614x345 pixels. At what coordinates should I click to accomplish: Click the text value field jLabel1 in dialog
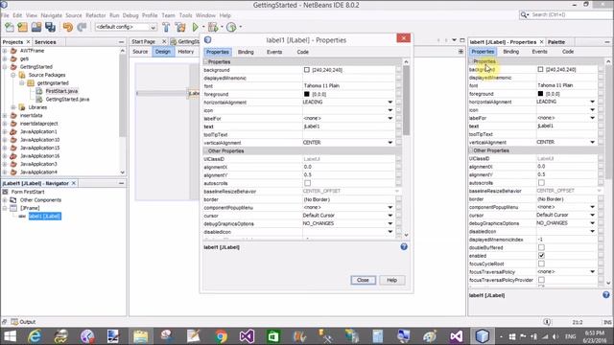click(x=348, y=126)
